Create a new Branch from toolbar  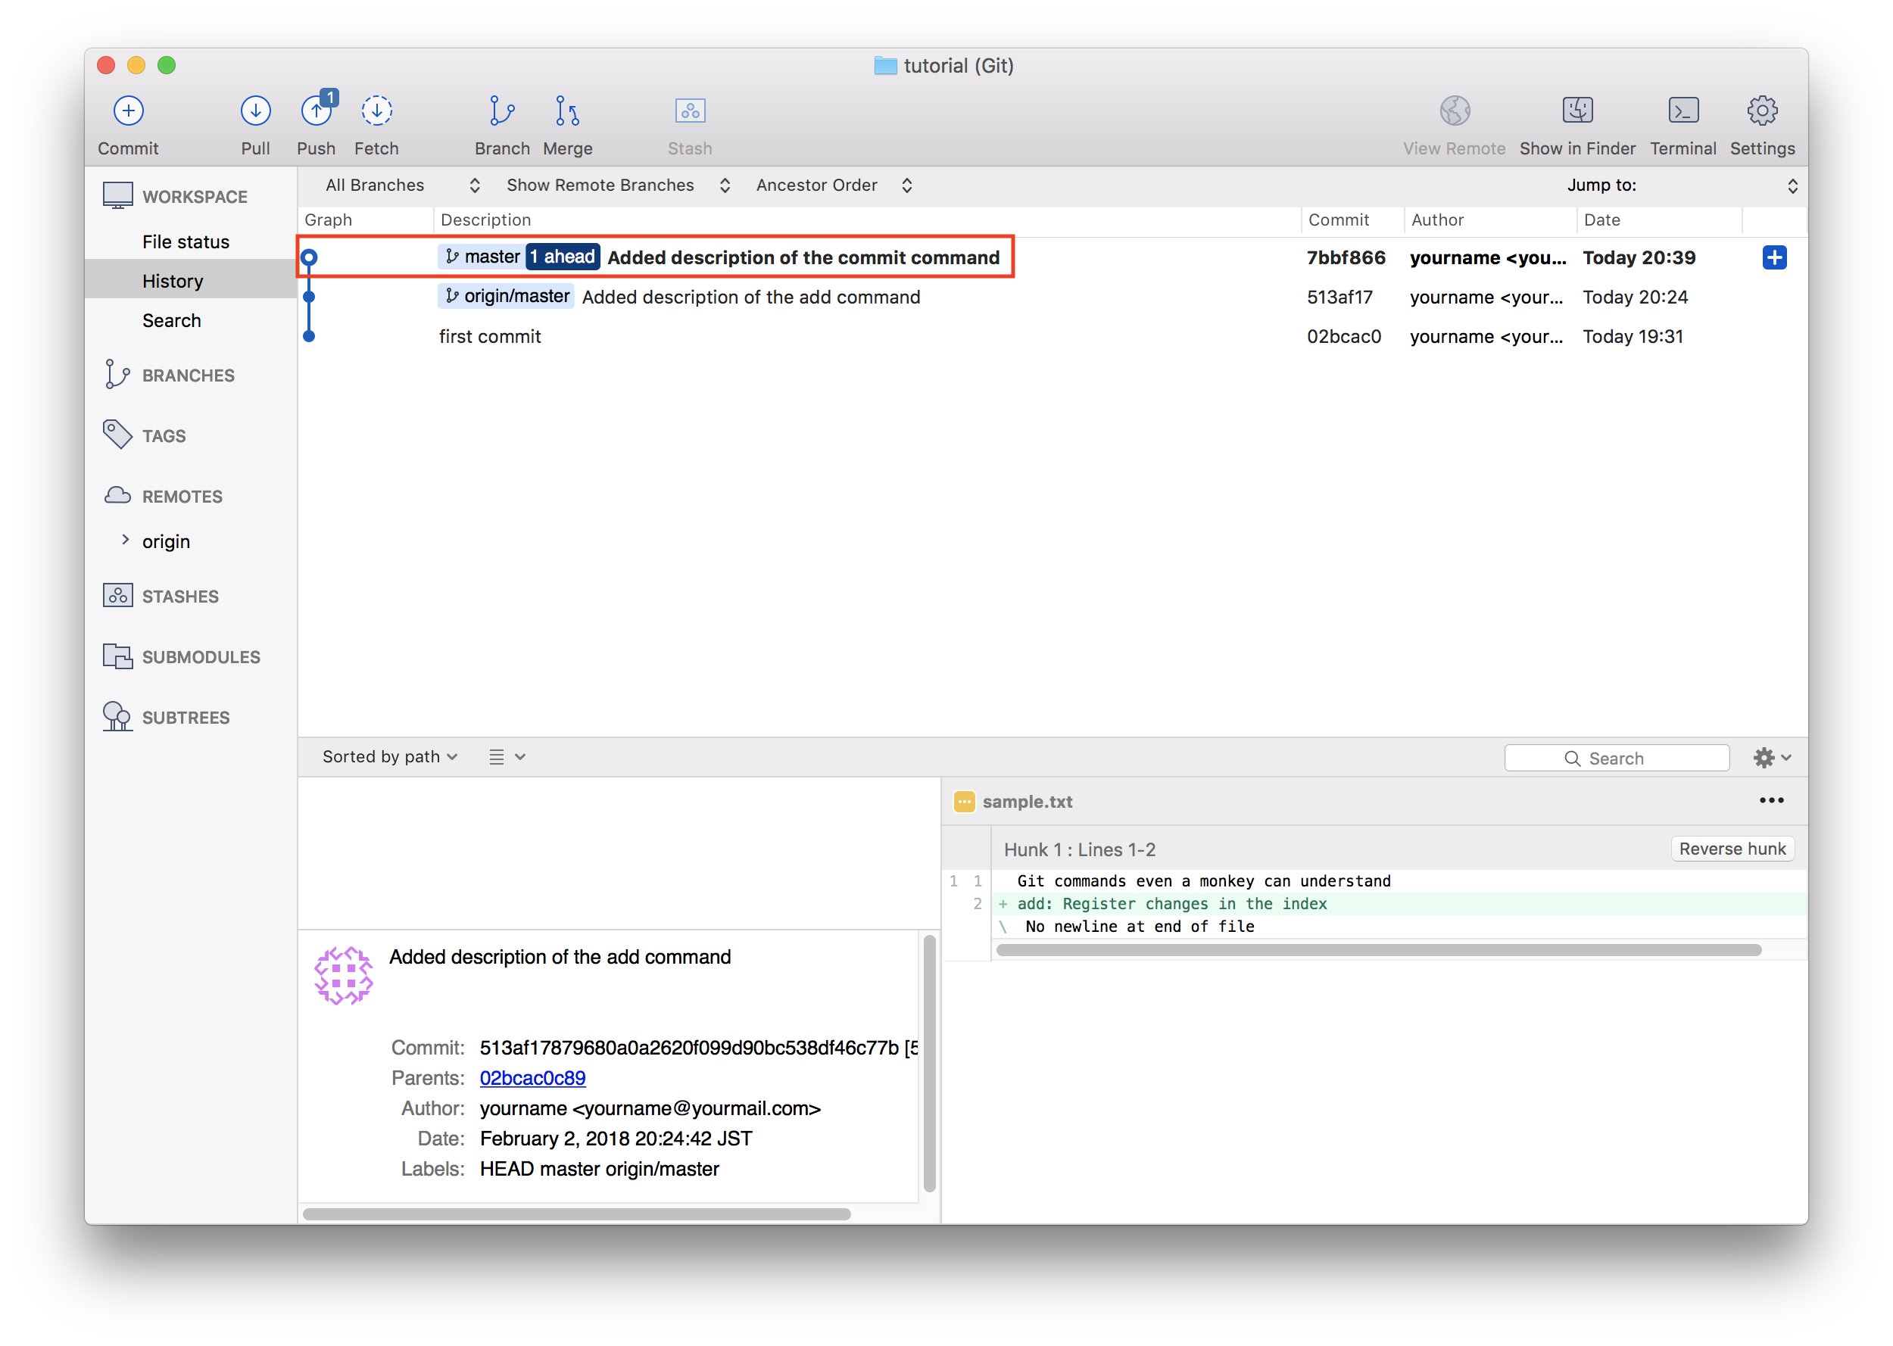tap(501, 111)
